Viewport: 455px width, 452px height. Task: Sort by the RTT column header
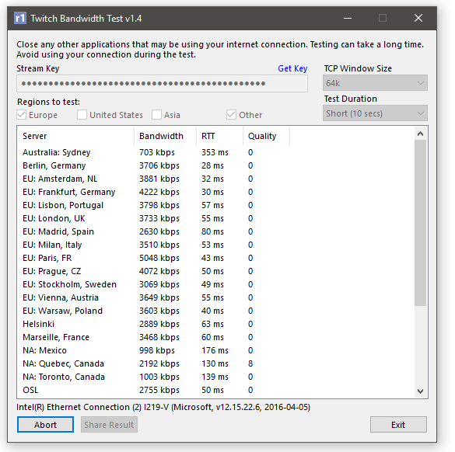[219, 136]
